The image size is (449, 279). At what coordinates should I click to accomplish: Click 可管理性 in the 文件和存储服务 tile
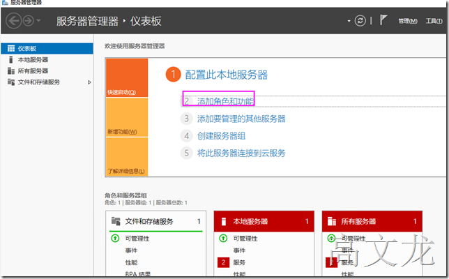coord(137,239)
